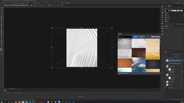Select the orange brick texture thumbnail
This screenshot has height=103, width=184.
pyautogui.click(x=124, y=63)
